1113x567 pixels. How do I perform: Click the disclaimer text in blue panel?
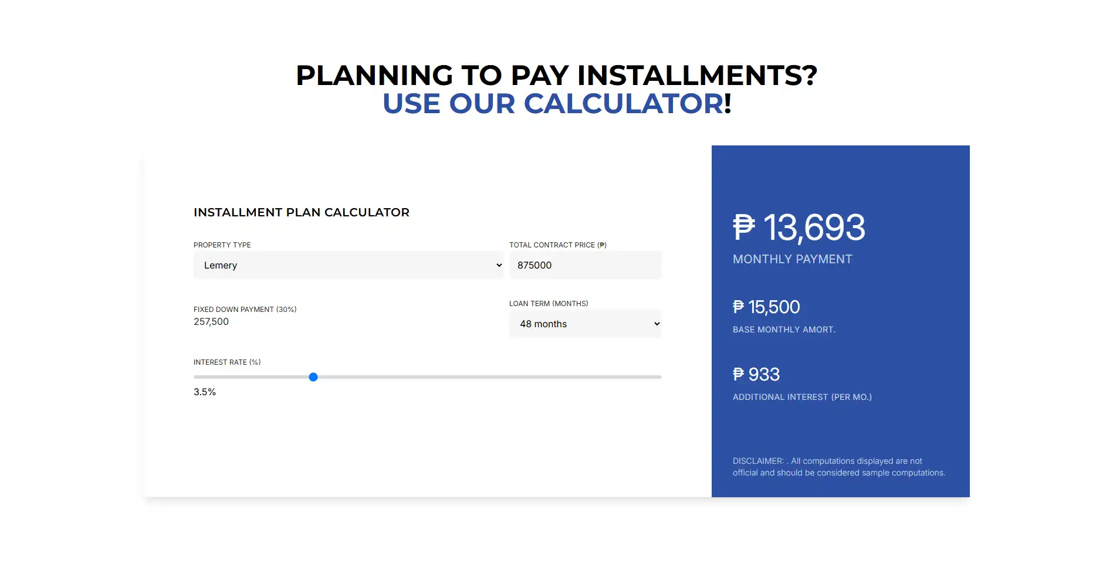(839, 467)
